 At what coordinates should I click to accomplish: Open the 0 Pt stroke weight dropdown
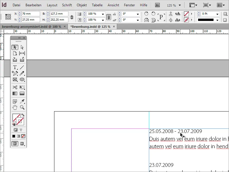(218, 14)
